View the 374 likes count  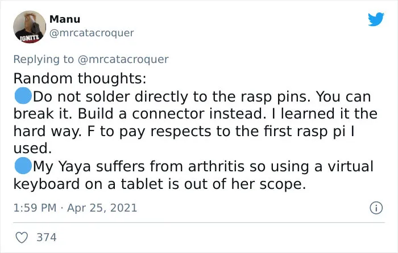coord(47,238)
